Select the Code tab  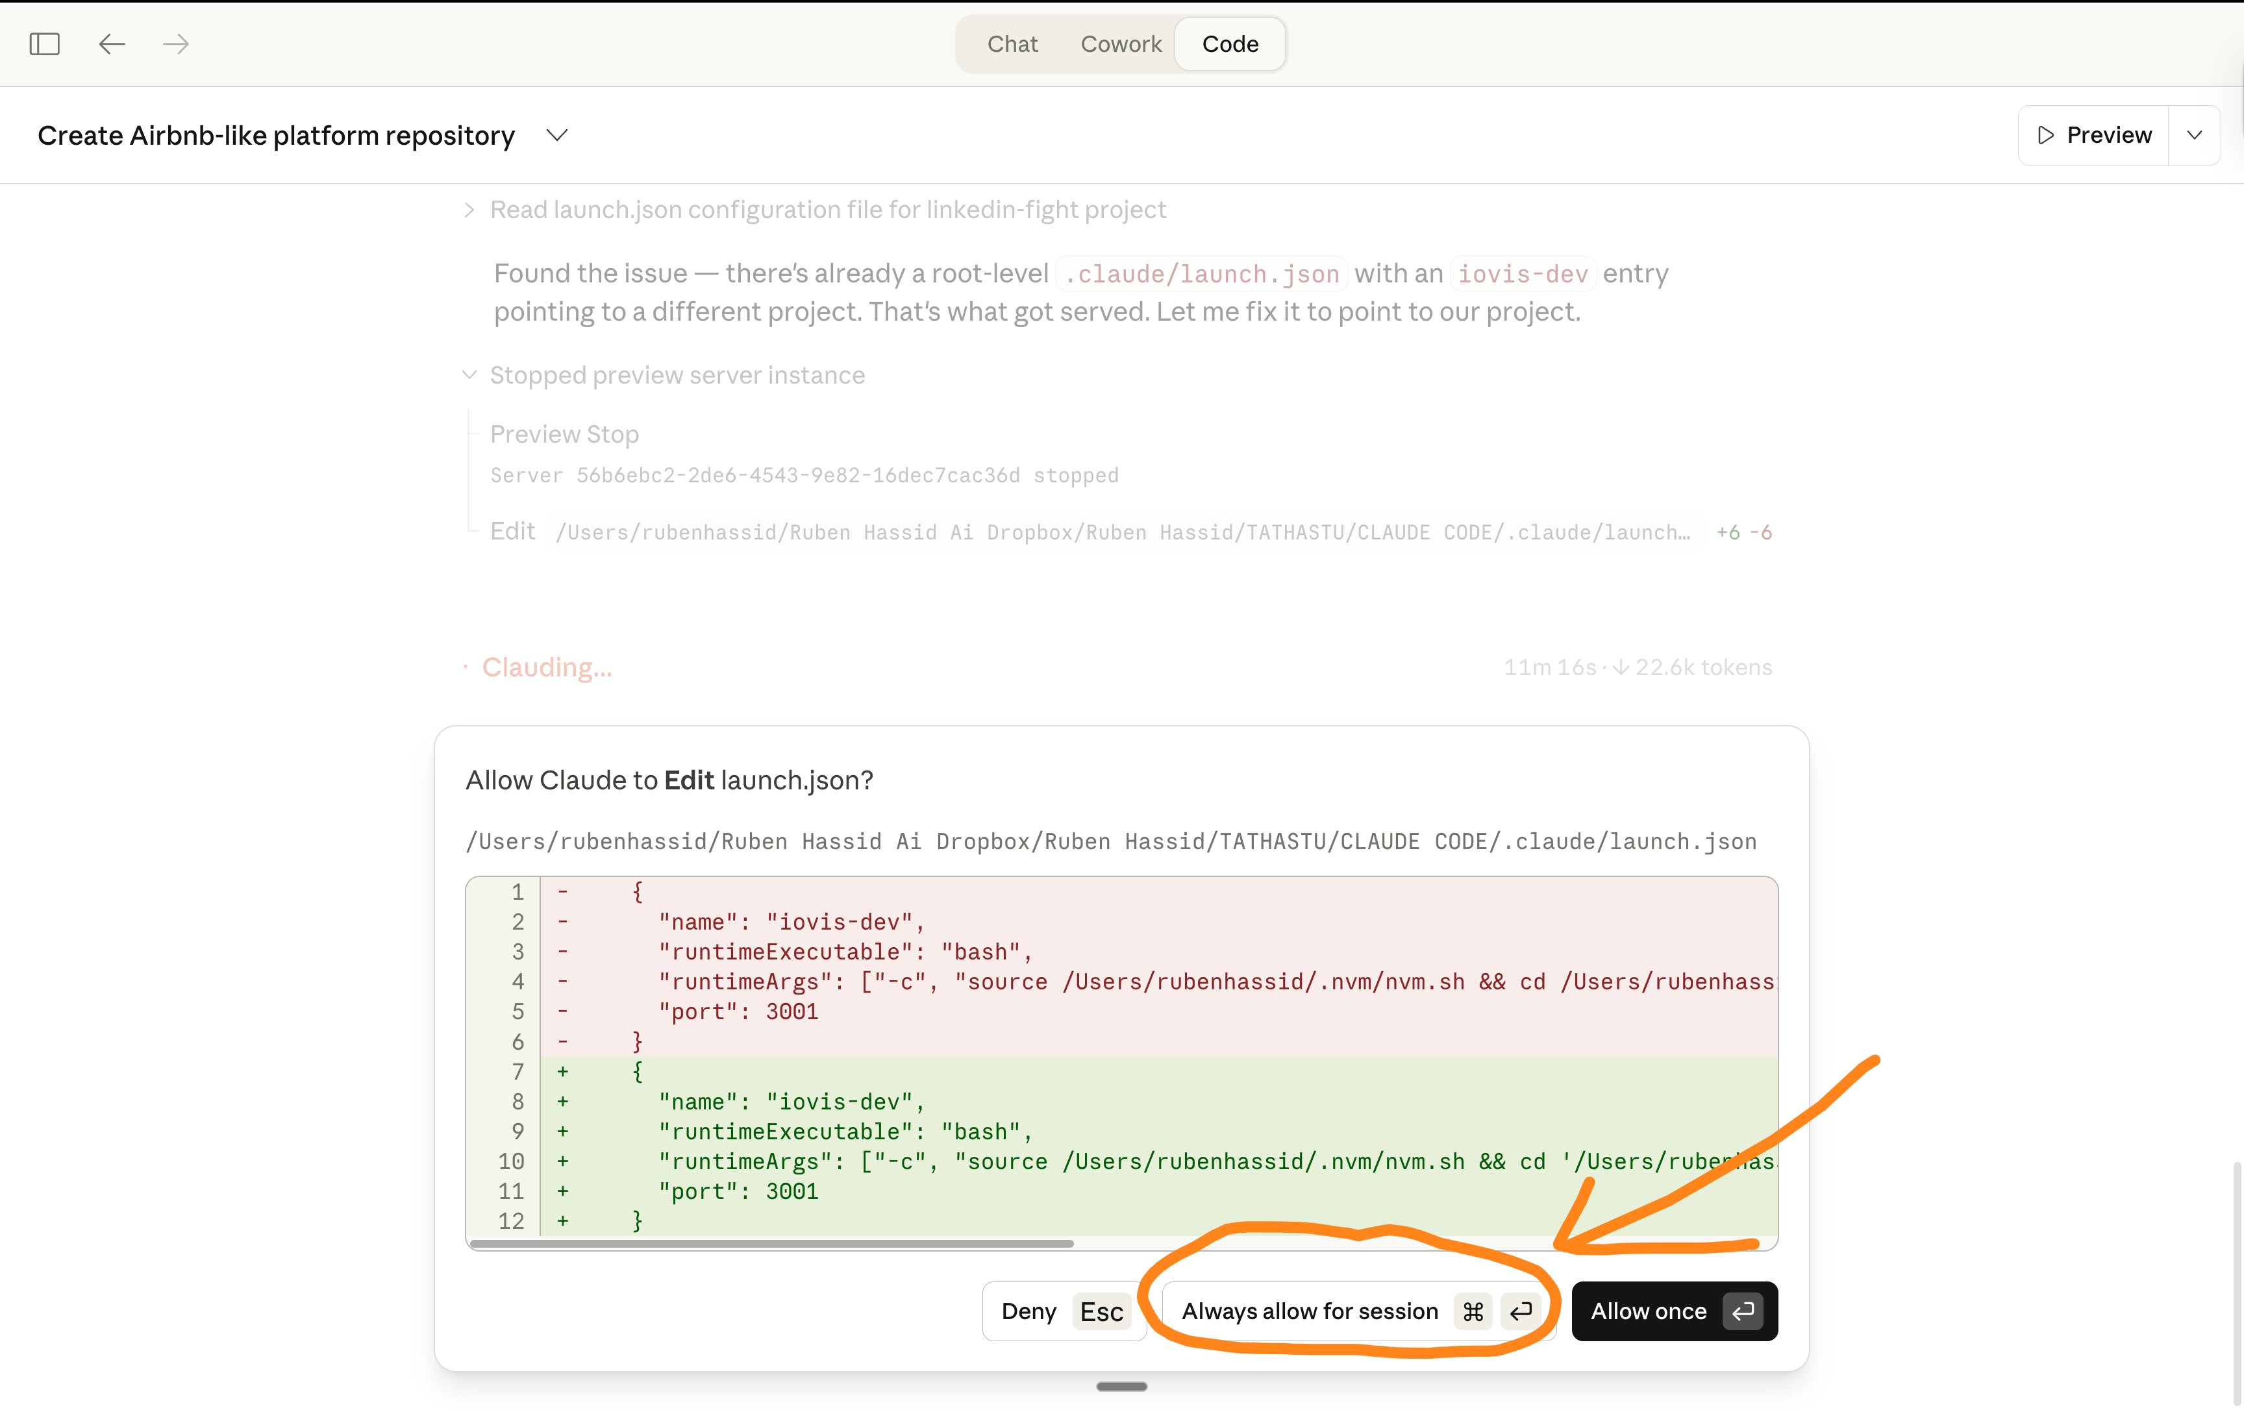pyautogui.click(x=1230, y=43)
